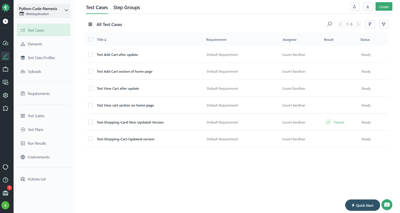The width and height of the screenshot is (400, 213).
Task: Click the Passed check icon in Result column
Action: [x=328, y=122]
